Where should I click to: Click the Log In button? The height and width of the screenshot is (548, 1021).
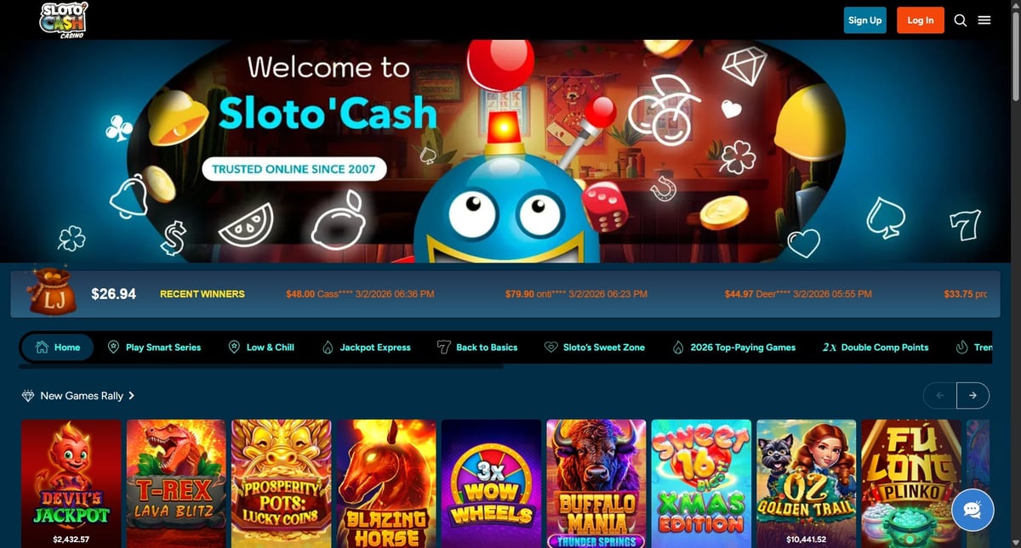921,20
